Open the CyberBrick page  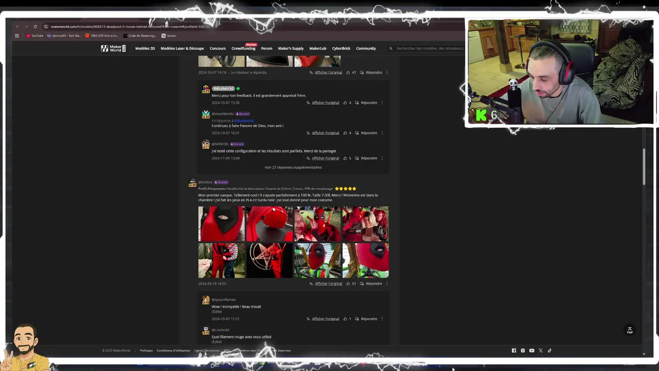click(x=341, y=48)
